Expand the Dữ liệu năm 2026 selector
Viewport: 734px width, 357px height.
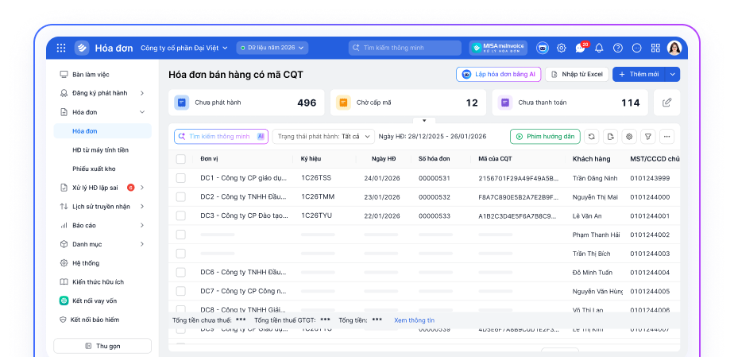coord(272,48)
